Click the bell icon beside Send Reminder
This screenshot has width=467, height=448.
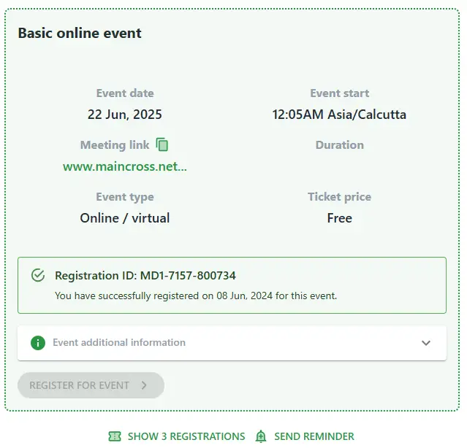click(261, 436)
